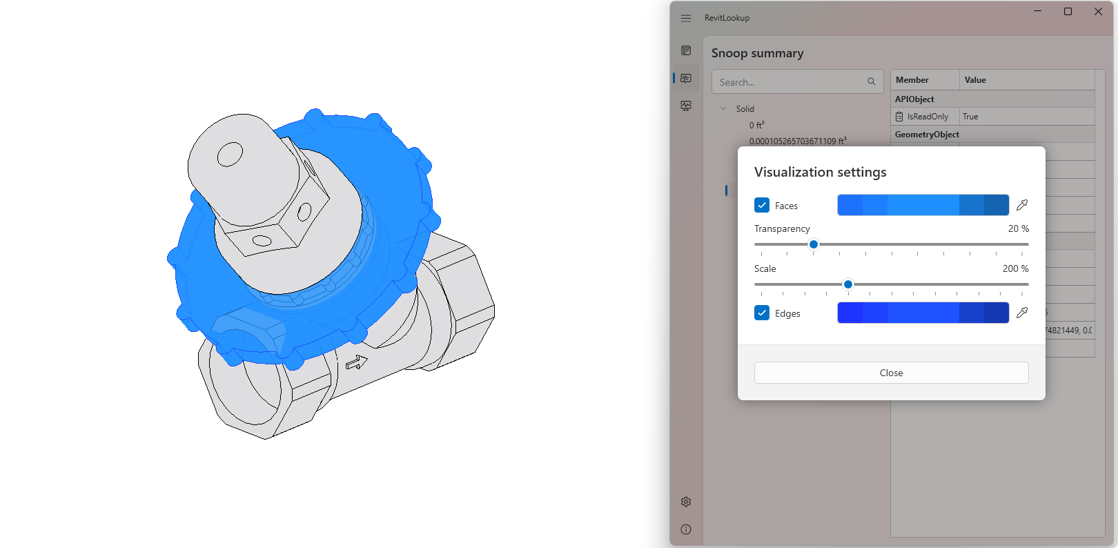The image size is (1118, 548).
Task: Click the about info icon
Action: [685, 529]
